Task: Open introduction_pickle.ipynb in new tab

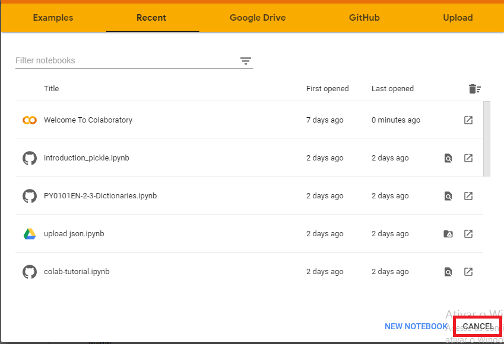Action: tap(468, 158)
